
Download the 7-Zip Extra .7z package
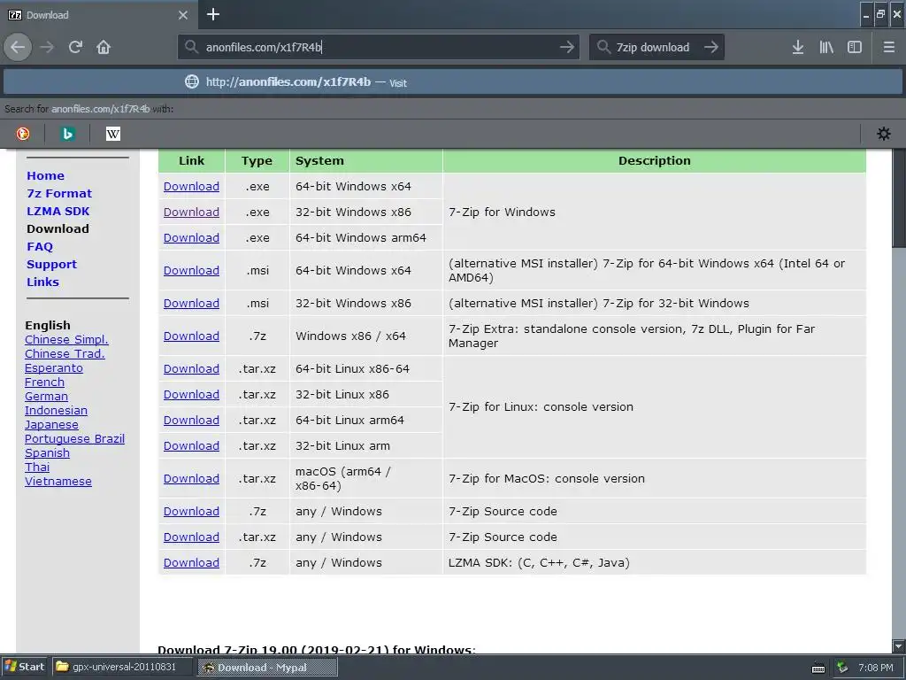(x=191, y=336)
